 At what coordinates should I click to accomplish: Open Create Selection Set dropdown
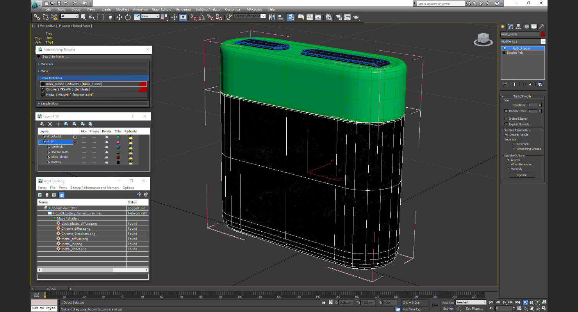(250, 16)
